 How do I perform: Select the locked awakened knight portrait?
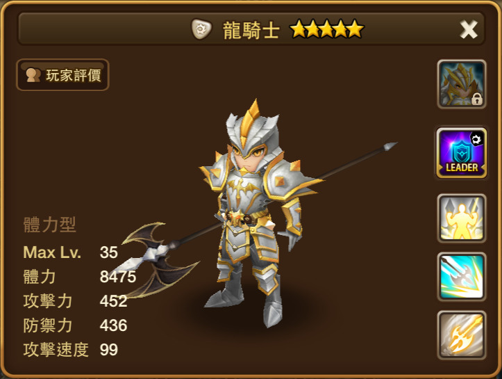point(462,84)
